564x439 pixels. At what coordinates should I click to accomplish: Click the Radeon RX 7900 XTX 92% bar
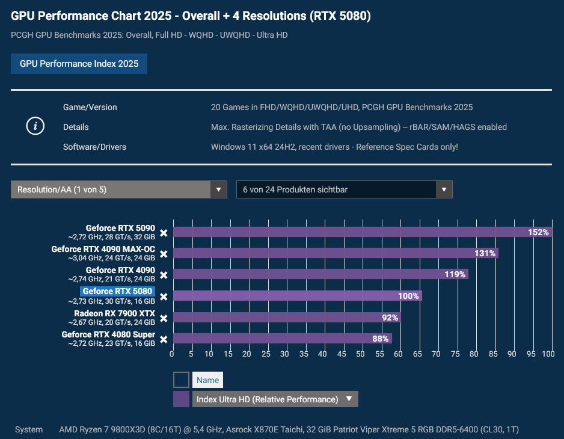point(287,318)
